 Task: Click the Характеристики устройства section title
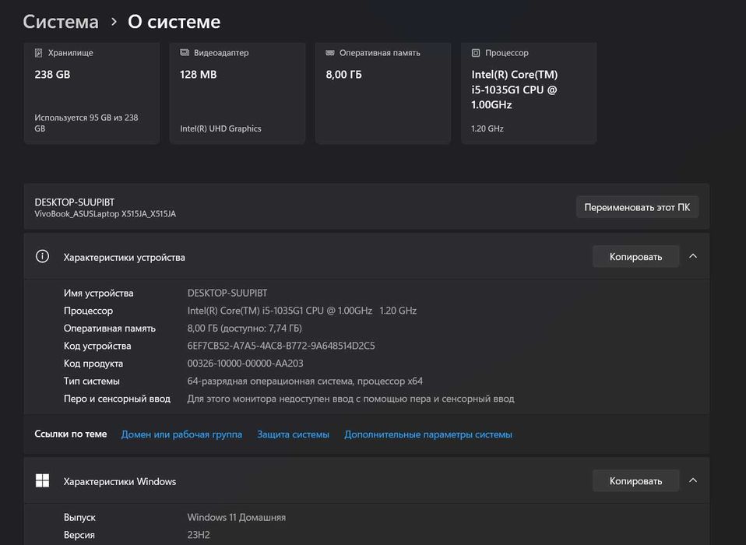[x=124, y=257]
